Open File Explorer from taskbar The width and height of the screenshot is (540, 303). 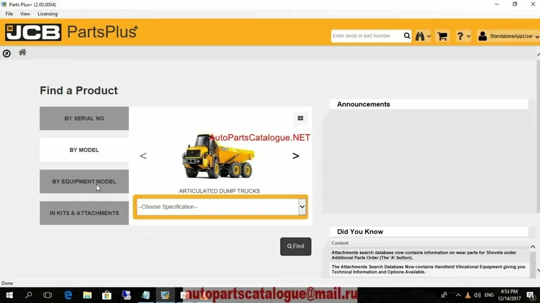(x=87, y=295)
